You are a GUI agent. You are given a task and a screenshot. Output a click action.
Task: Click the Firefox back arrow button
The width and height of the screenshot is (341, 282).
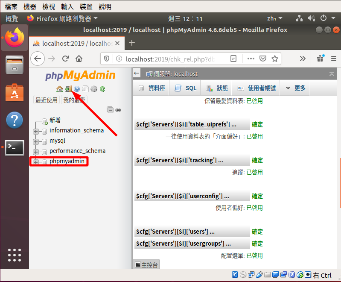point(38,59)
